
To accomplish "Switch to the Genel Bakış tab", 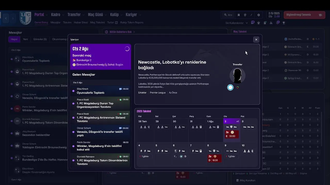I will [x=41, y=23].
